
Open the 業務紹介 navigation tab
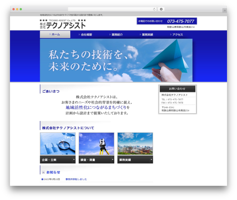(116, 35)
